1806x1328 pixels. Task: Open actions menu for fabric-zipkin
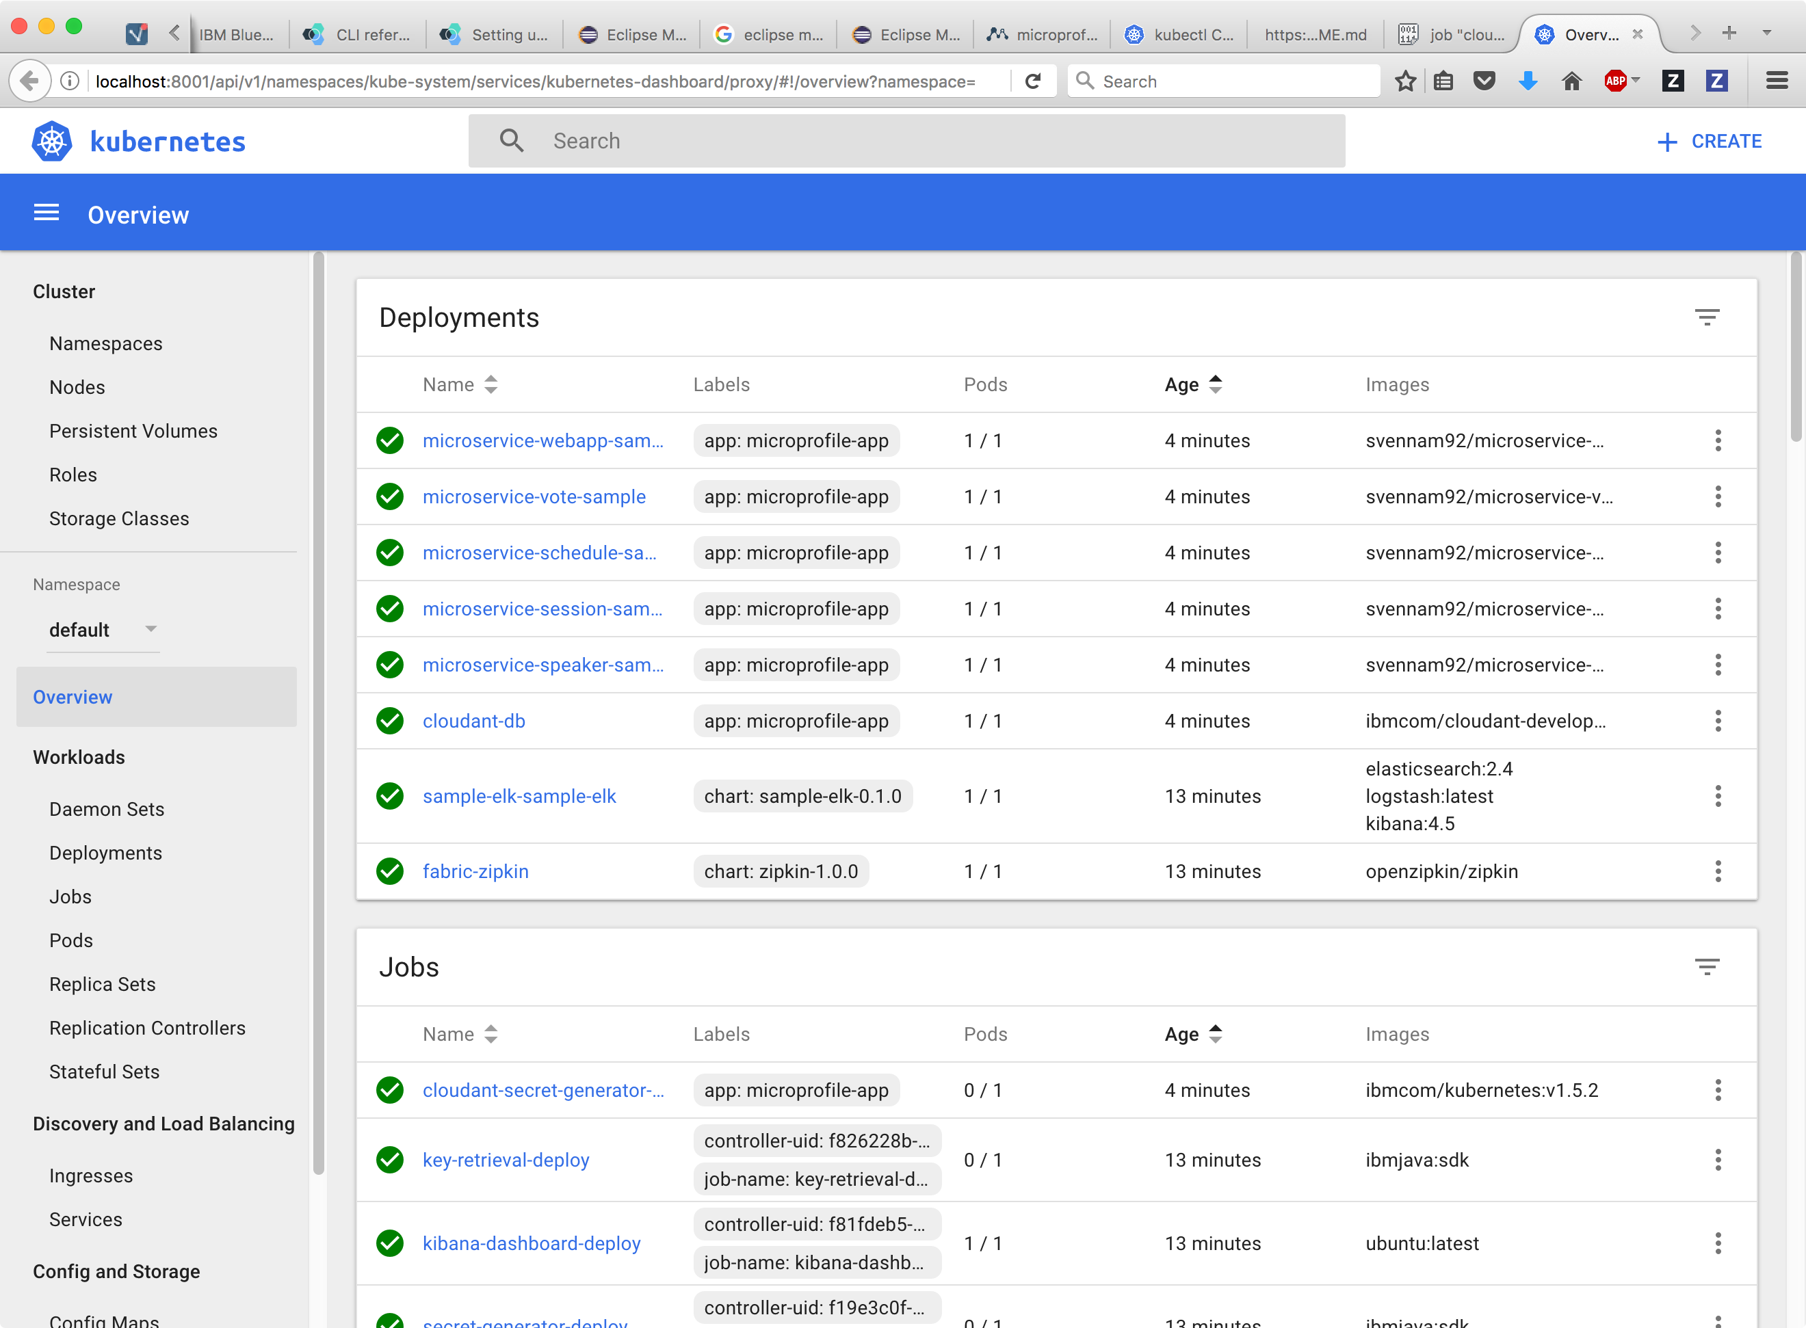pos(1718,871)
